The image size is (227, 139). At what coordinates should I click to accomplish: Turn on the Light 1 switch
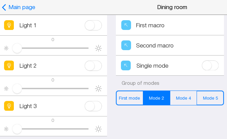(93, 25)
